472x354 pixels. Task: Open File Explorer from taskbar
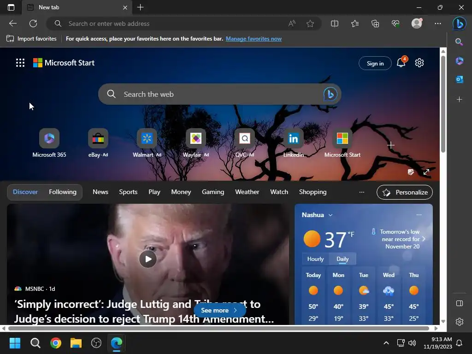pyautogui.click(x=76, y=343)
